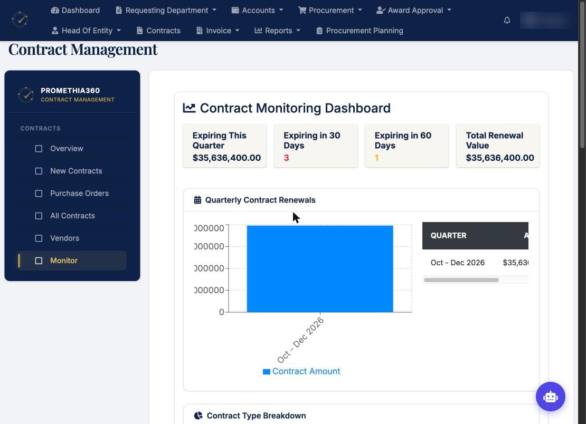Go to the Vendors sidebar link

click(64, 238)
